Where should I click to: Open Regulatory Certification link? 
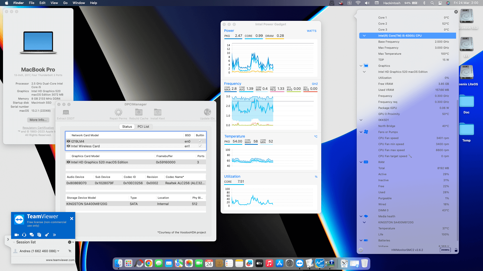click(38, 128)
